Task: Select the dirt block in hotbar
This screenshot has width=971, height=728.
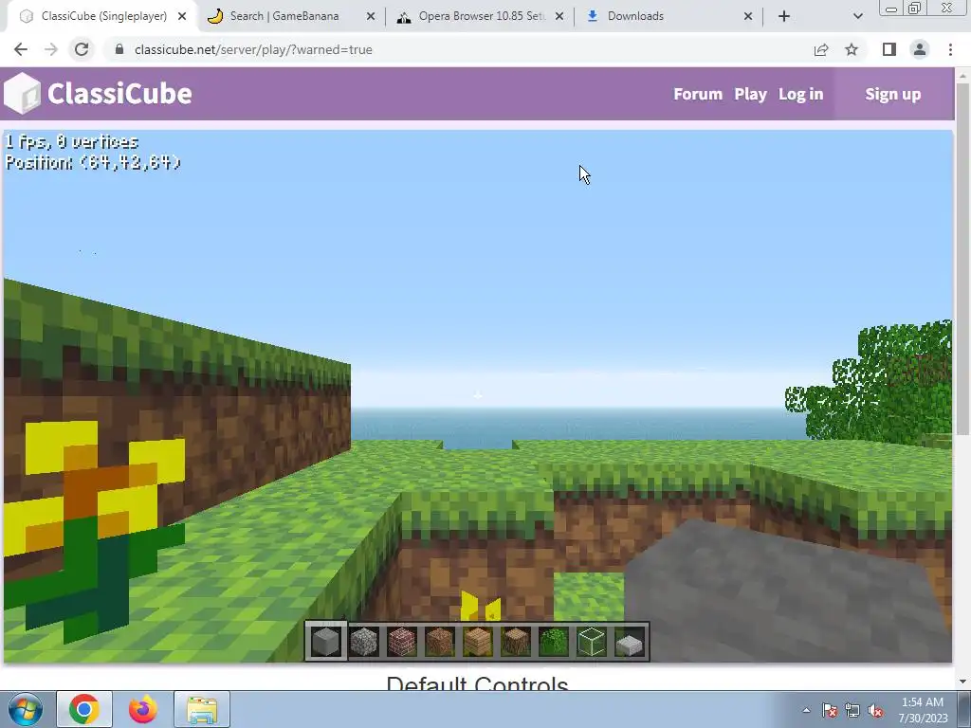Action: pos(440,642)
